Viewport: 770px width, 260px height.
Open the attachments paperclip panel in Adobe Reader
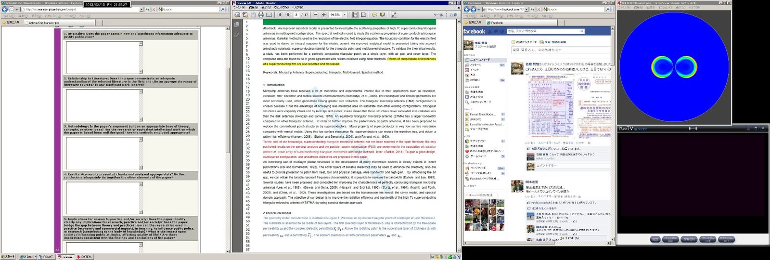point(236,34)
